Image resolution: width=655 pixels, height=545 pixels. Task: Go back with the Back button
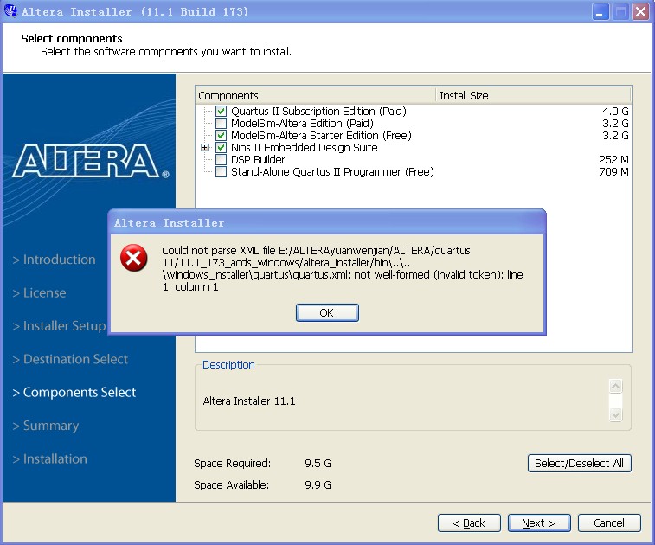point(469,523)
